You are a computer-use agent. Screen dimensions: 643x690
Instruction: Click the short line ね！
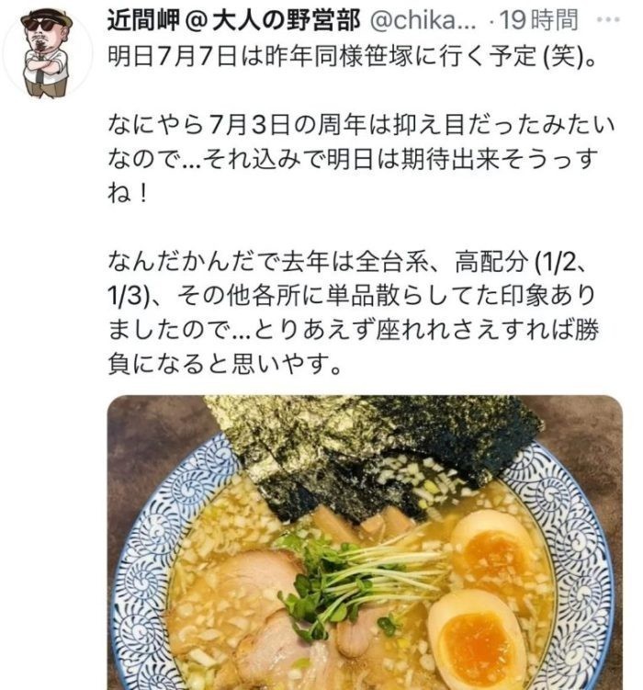(x=127, y=193)
